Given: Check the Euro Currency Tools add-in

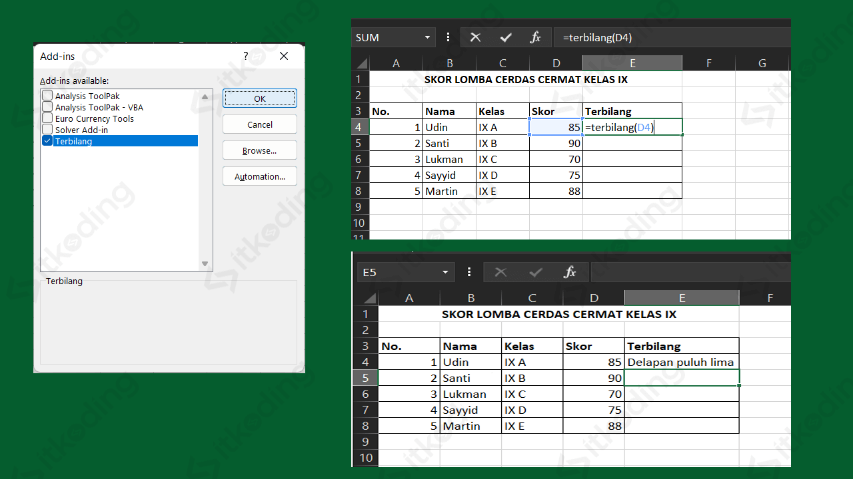Looking at the screenshot, I should click(47, 118).
